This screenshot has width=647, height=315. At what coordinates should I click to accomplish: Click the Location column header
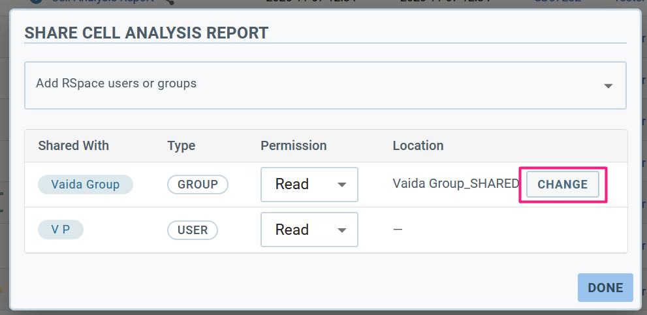click(x=418, y=145)
